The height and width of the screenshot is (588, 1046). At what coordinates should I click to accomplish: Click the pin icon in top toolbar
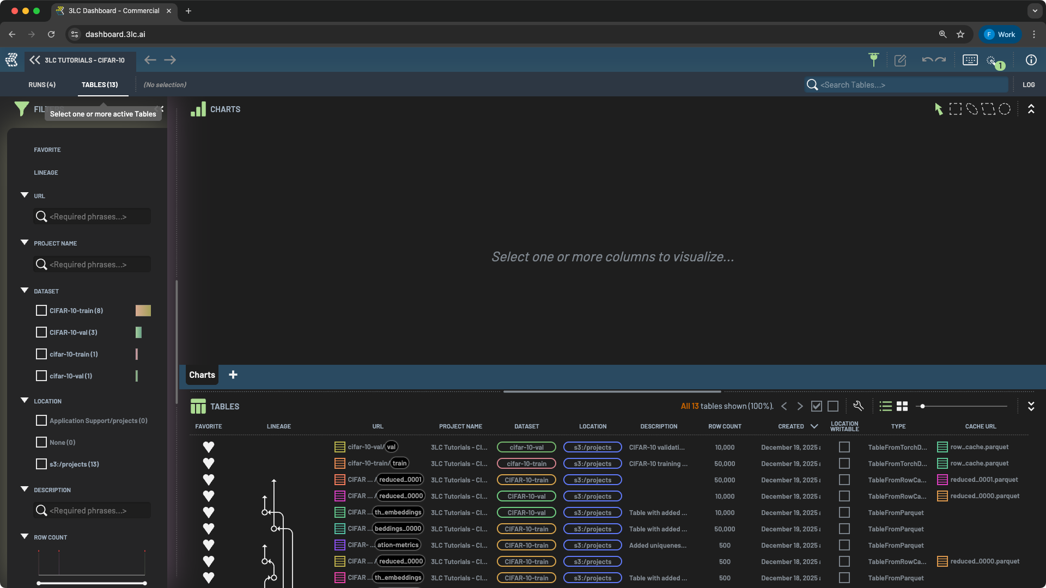[x=873, y=60]
